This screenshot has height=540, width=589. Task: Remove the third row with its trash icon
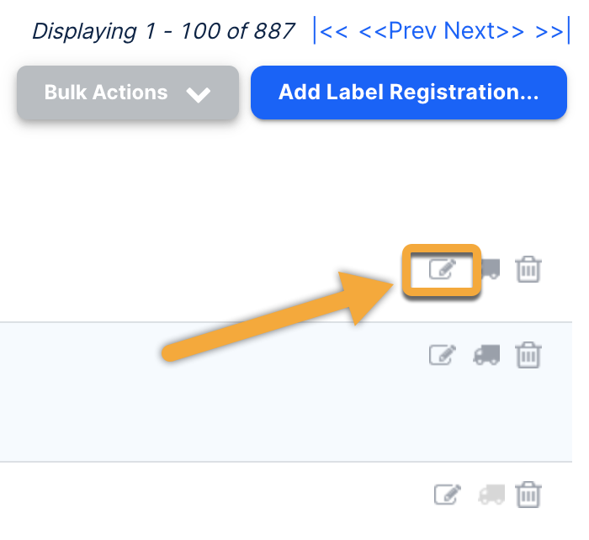coord(528,494)
